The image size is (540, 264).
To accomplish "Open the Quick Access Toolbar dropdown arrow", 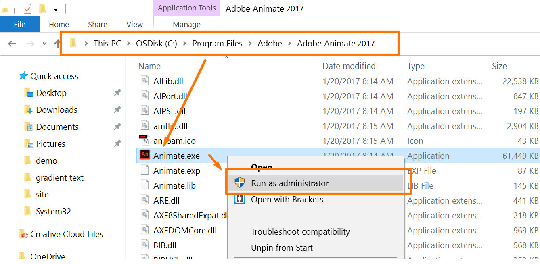I will [56, 9].
